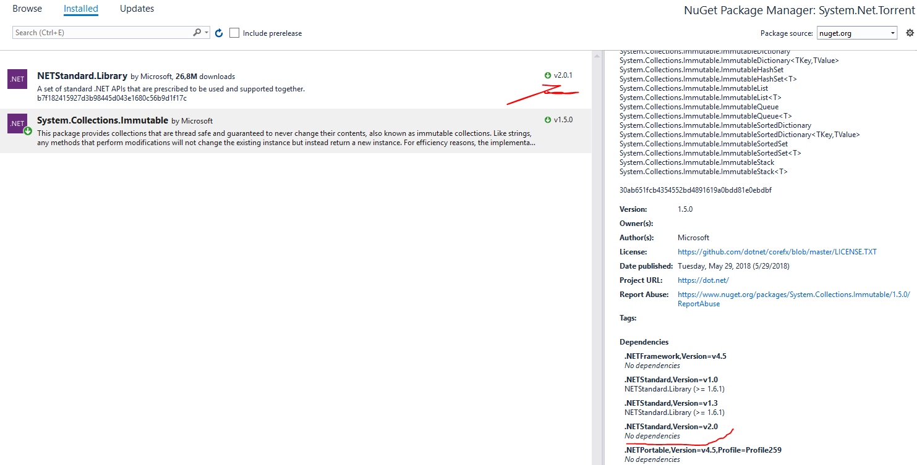Click the .NETStandard,Version=v2.0 dependency group
This screenshot has height=465, width=917.
tap(671, 427)
